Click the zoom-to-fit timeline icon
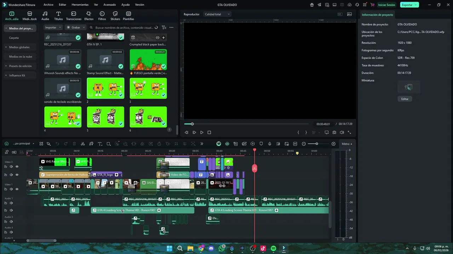 (295, 144)
